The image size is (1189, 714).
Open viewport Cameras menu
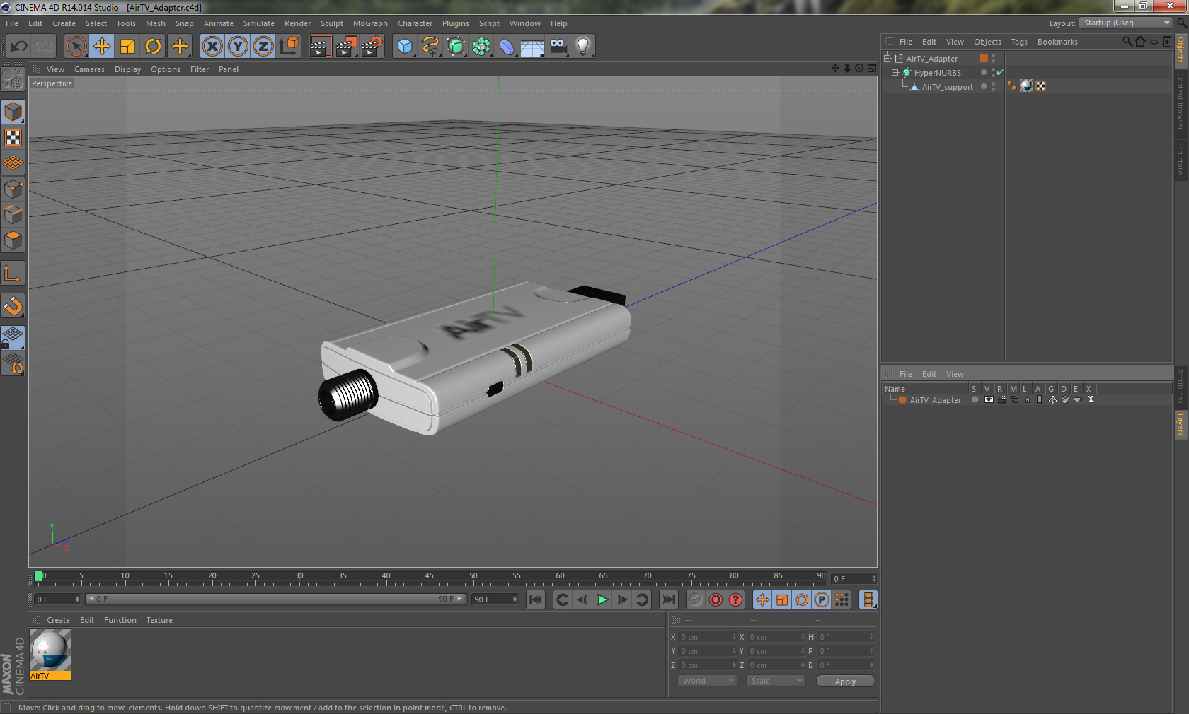89,69
